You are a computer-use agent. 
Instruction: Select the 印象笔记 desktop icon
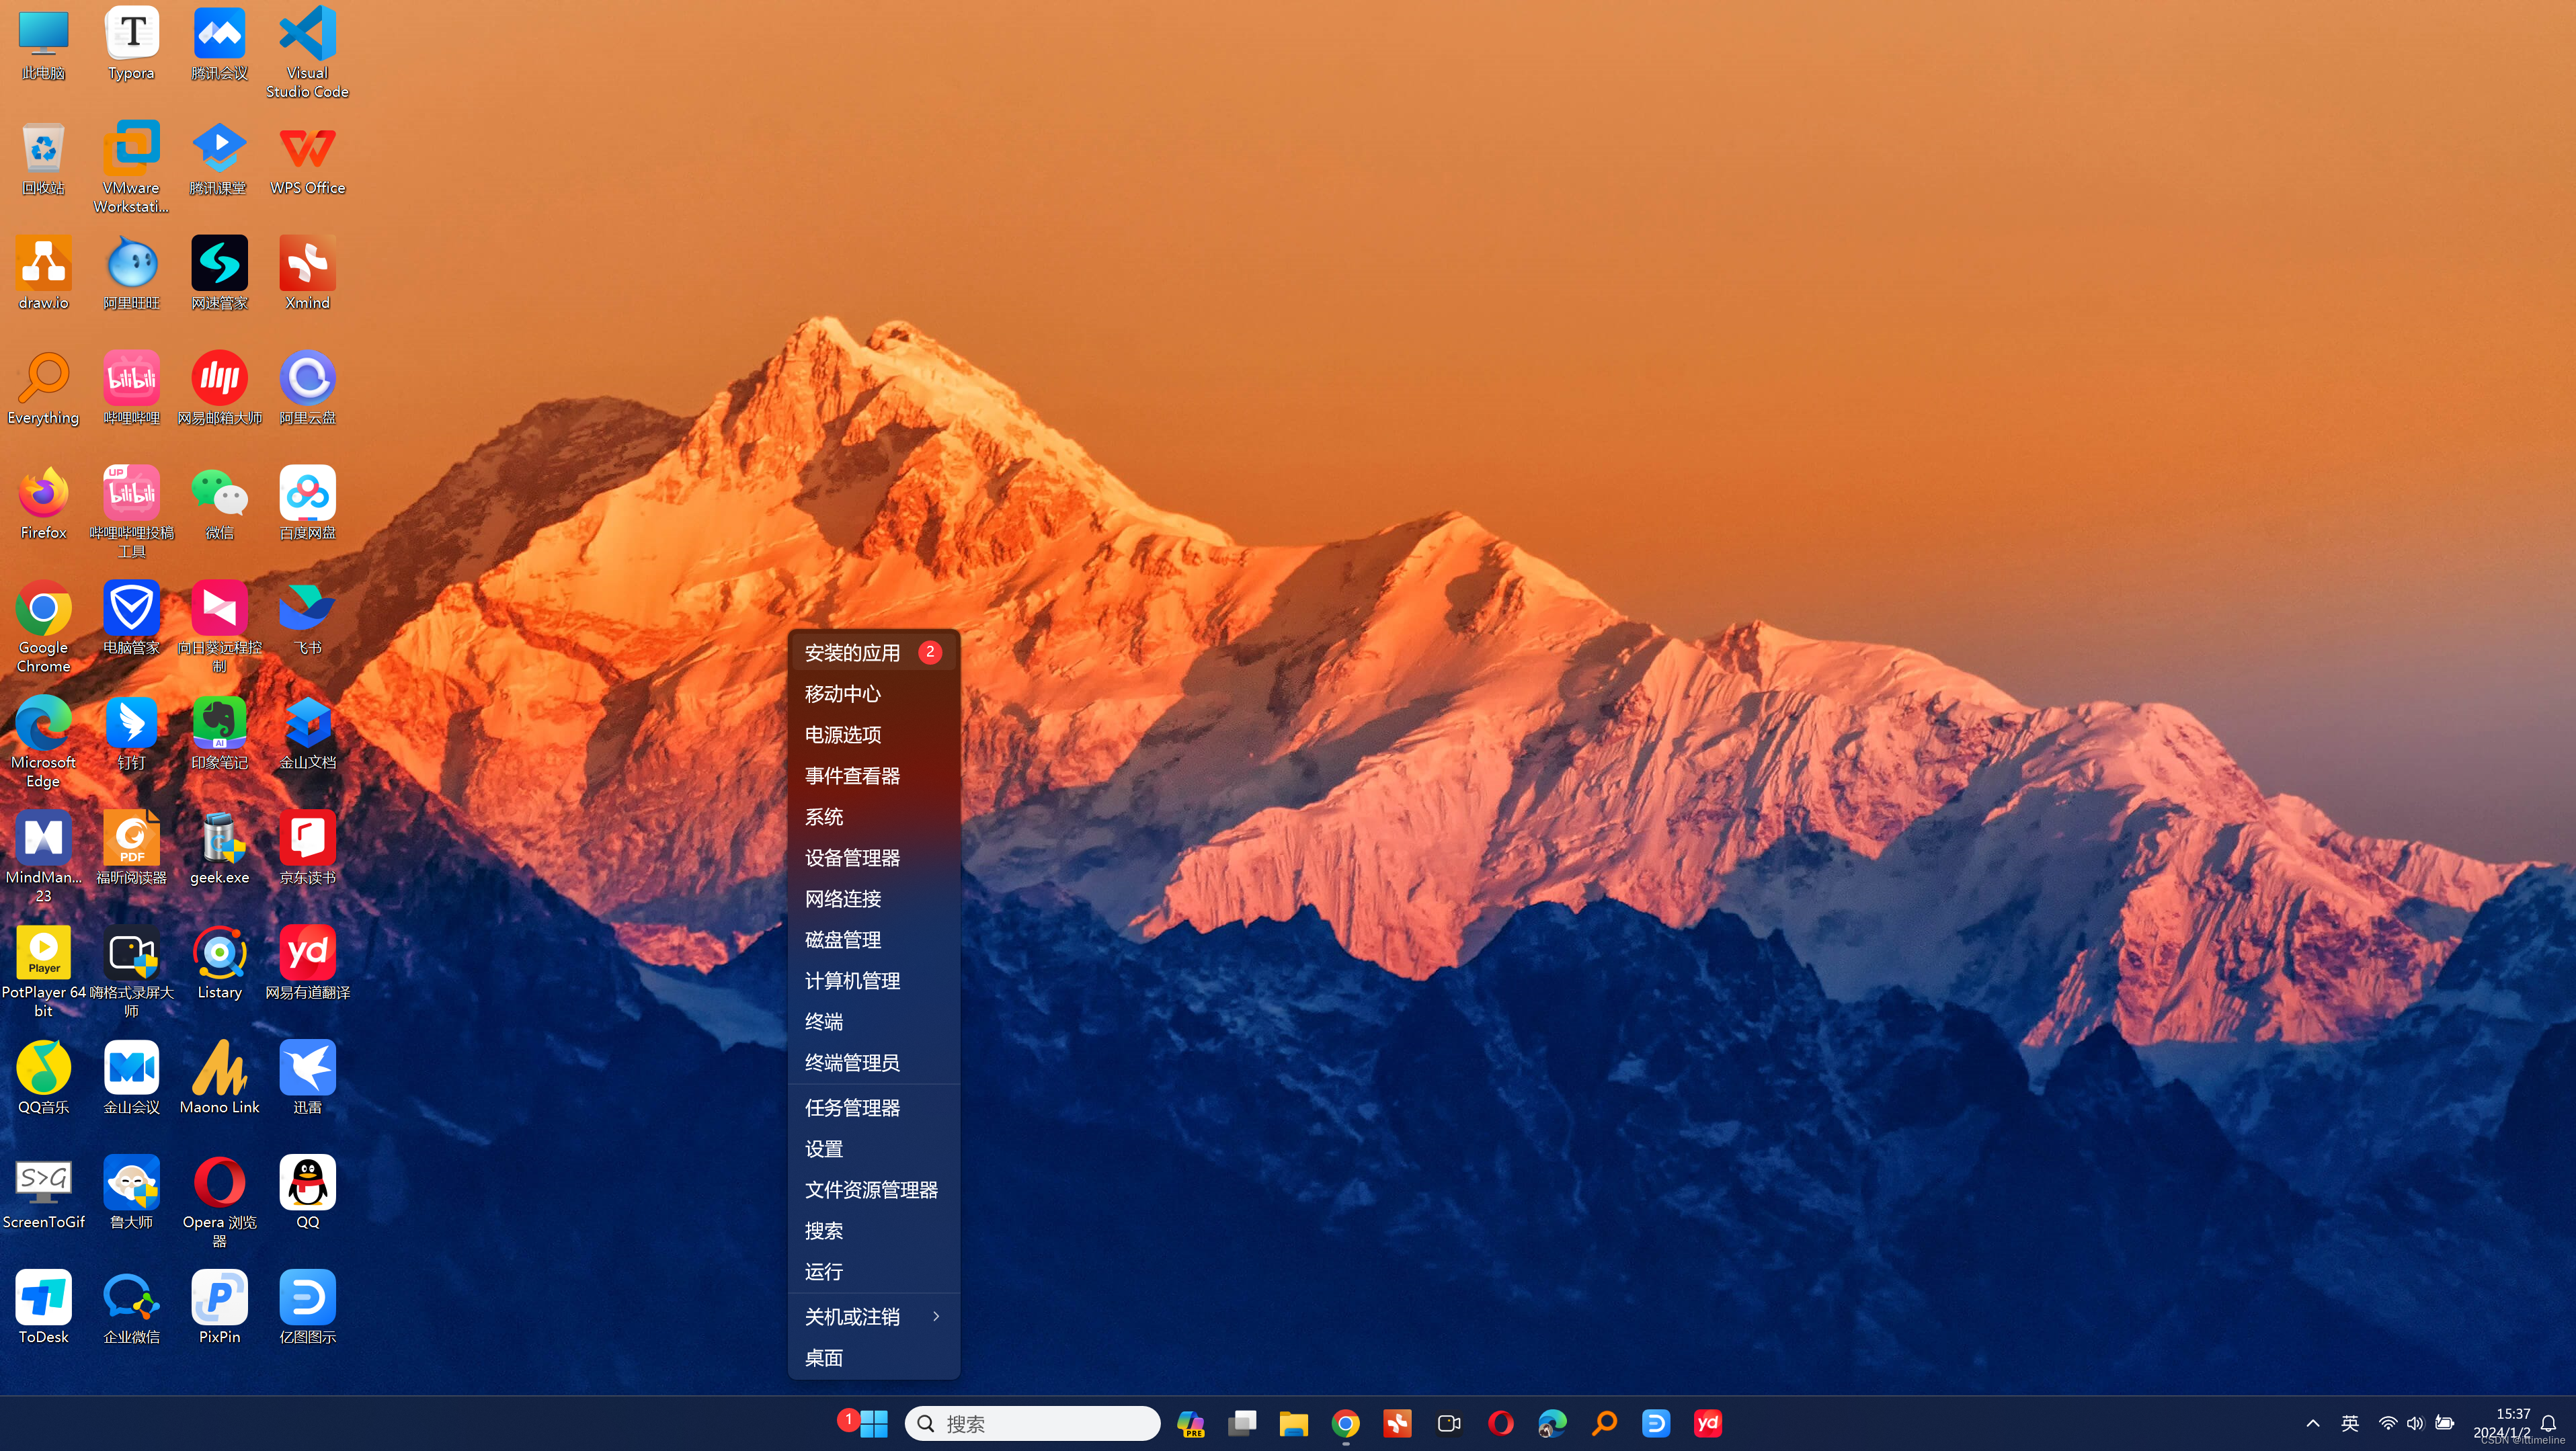pyautogui.click(x=219, y=733)
